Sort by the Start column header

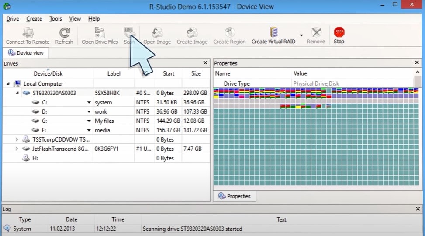click(169, 73)
